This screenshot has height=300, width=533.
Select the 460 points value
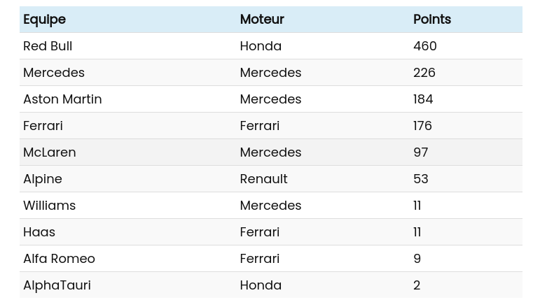[x=425, y=46]
